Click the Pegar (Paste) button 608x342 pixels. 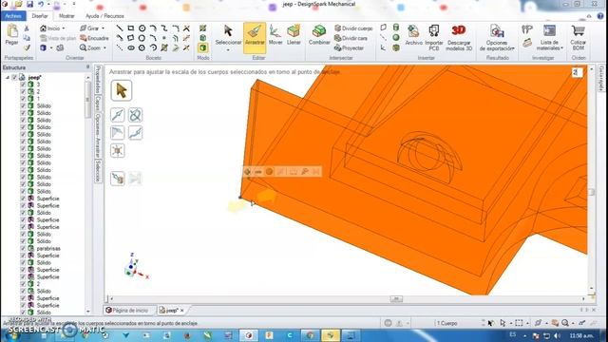click(12, 35)
